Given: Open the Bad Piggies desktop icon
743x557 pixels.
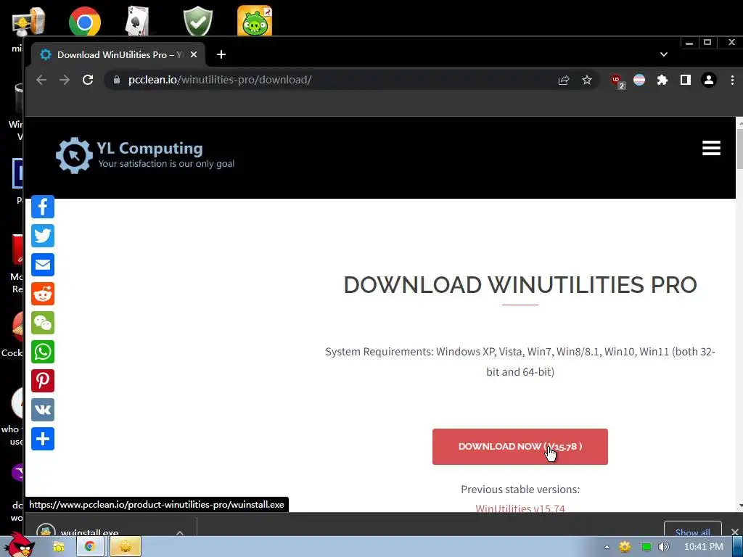Looking at the screenshot, I should coord(255,21).
